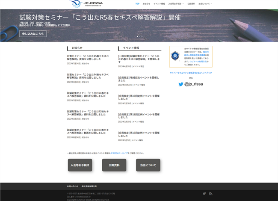
Task: Open the お知らせ navigation menu item
Action: pos(147,3)
